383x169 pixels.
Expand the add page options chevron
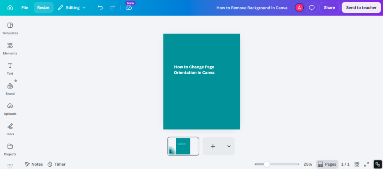[x=229, y=146]
